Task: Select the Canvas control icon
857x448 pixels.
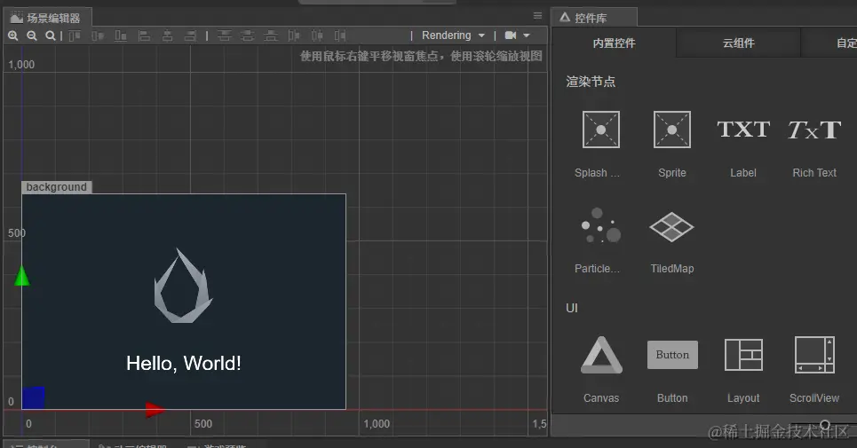Action: [x=600, y=355]
